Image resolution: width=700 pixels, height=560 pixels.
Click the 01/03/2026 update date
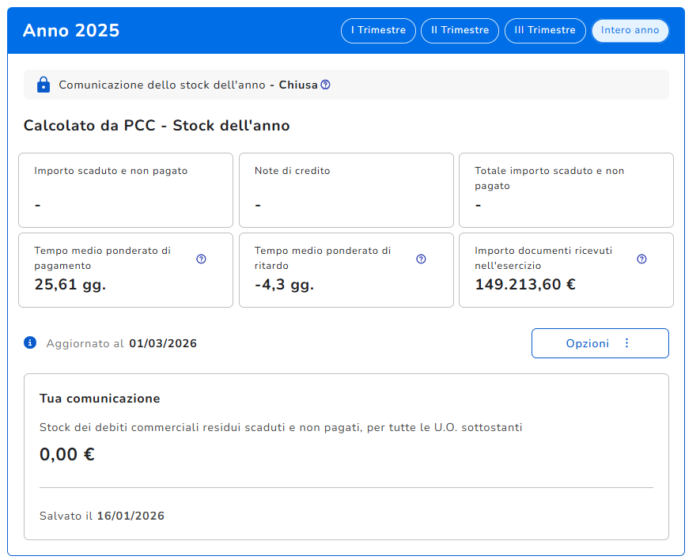click(x=163, y=343)
